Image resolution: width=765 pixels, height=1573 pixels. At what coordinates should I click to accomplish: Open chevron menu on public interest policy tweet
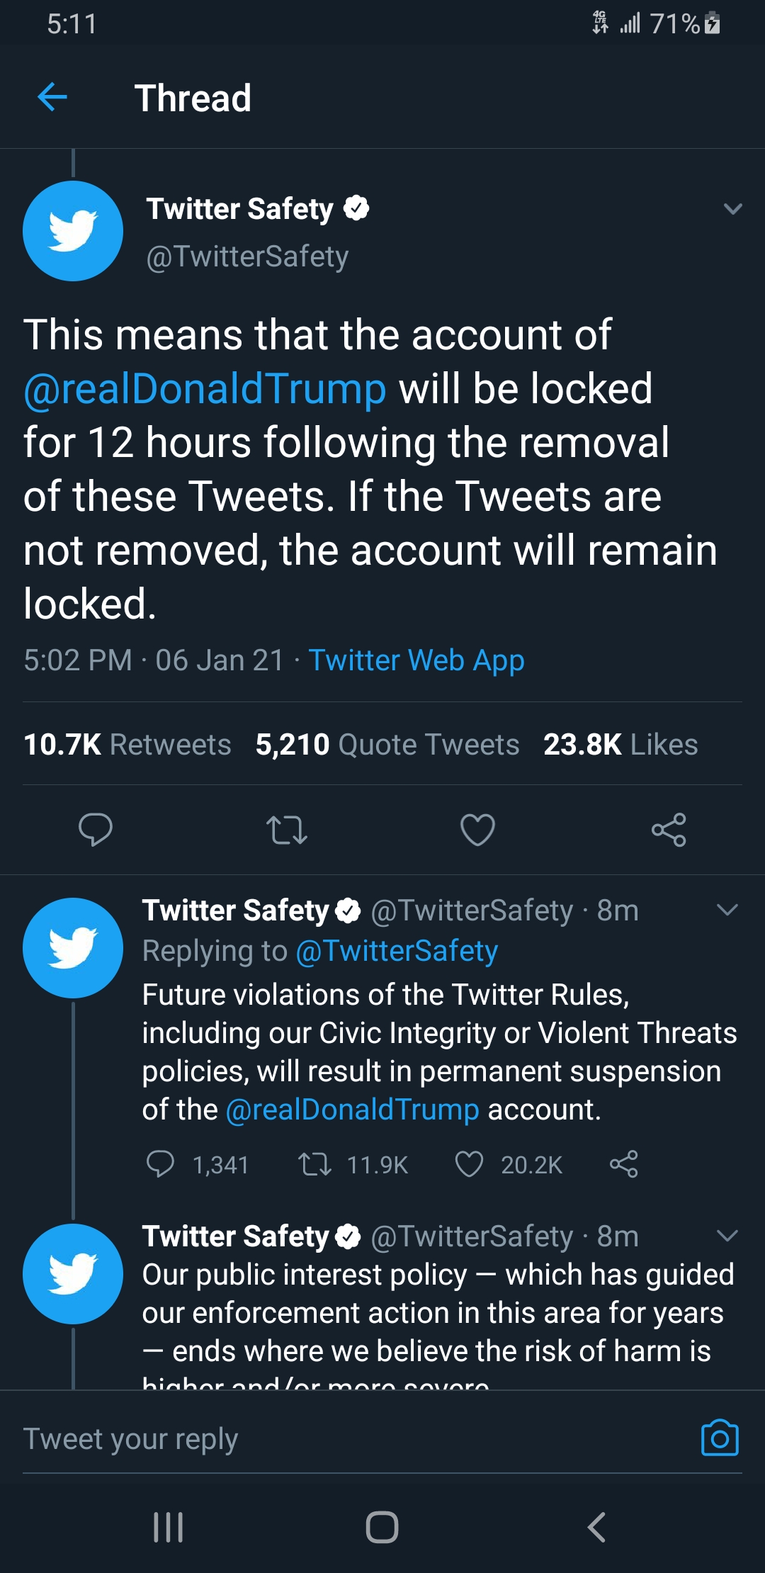(727, 1236)
